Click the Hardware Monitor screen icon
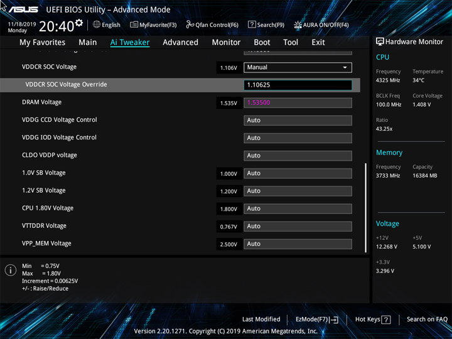This screenshot has width=452, height=339. tap(380, 42)
